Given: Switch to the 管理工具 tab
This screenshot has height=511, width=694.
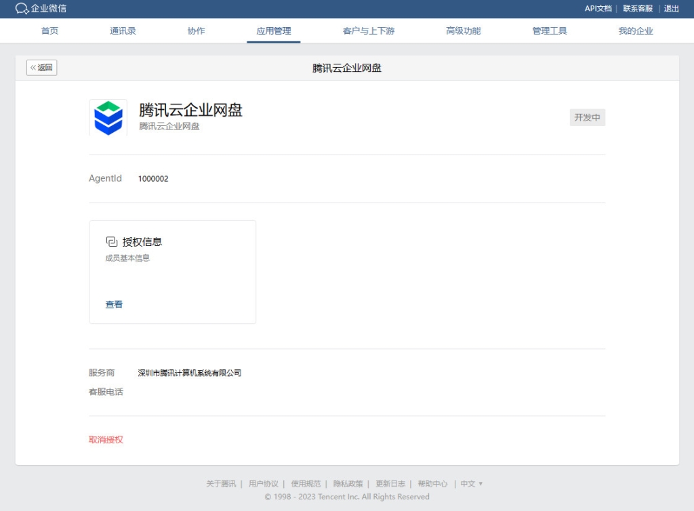Looking at the screenshot, I should [x=549, y=31].
